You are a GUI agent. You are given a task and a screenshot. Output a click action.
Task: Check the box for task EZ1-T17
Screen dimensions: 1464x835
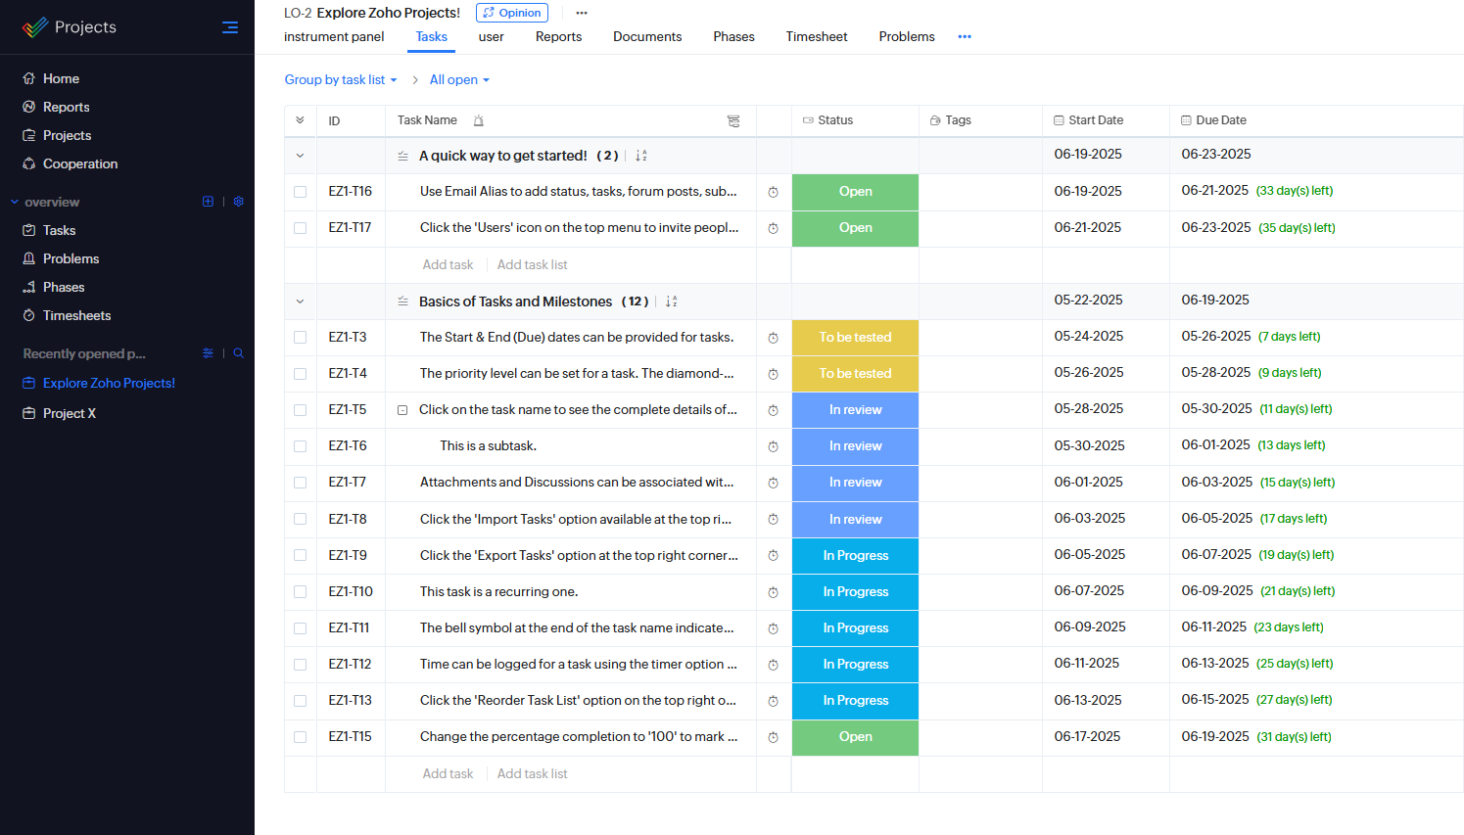301,228
